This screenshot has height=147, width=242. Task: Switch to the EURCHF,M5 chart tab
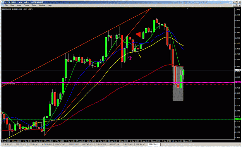coord(101,144)
